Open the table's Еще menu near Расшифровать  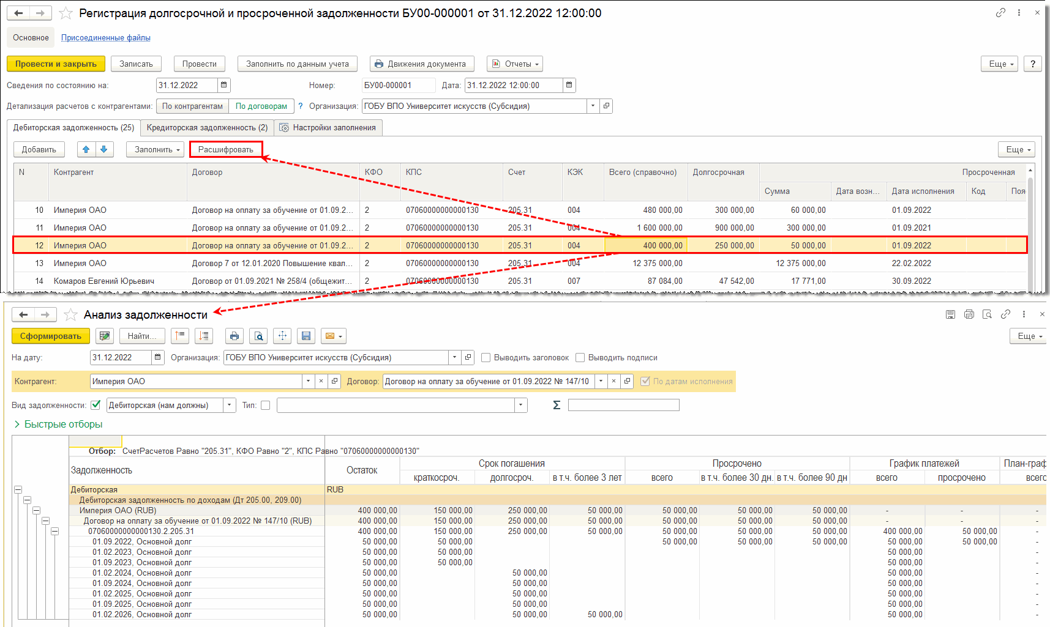pyautogui.click(x=1017, y=149)
